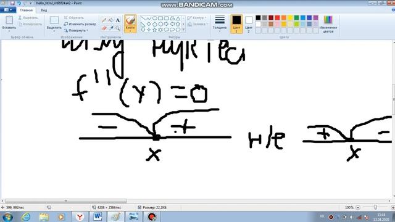
Task: Click the horizontal scrollbar thumb
Action: (66, 201)
